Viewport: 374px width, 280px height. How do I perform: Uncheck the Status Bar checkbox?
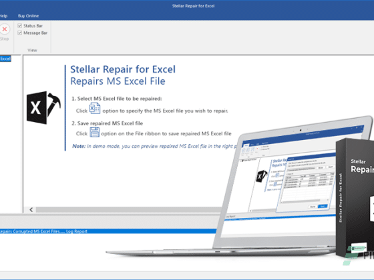[20, 25]
